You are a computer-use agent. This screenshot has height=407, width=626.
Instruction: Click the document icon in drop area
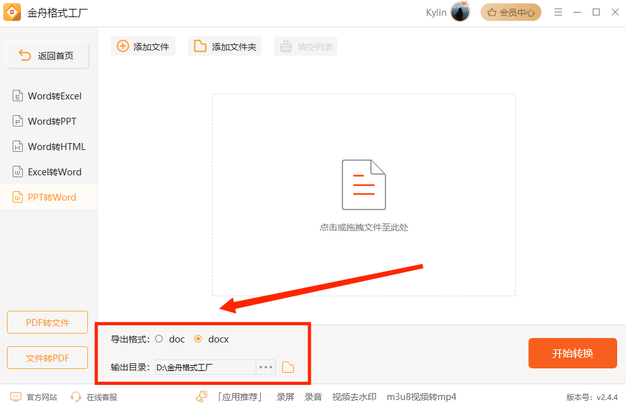pyautogui.click(x=364, y=185)
